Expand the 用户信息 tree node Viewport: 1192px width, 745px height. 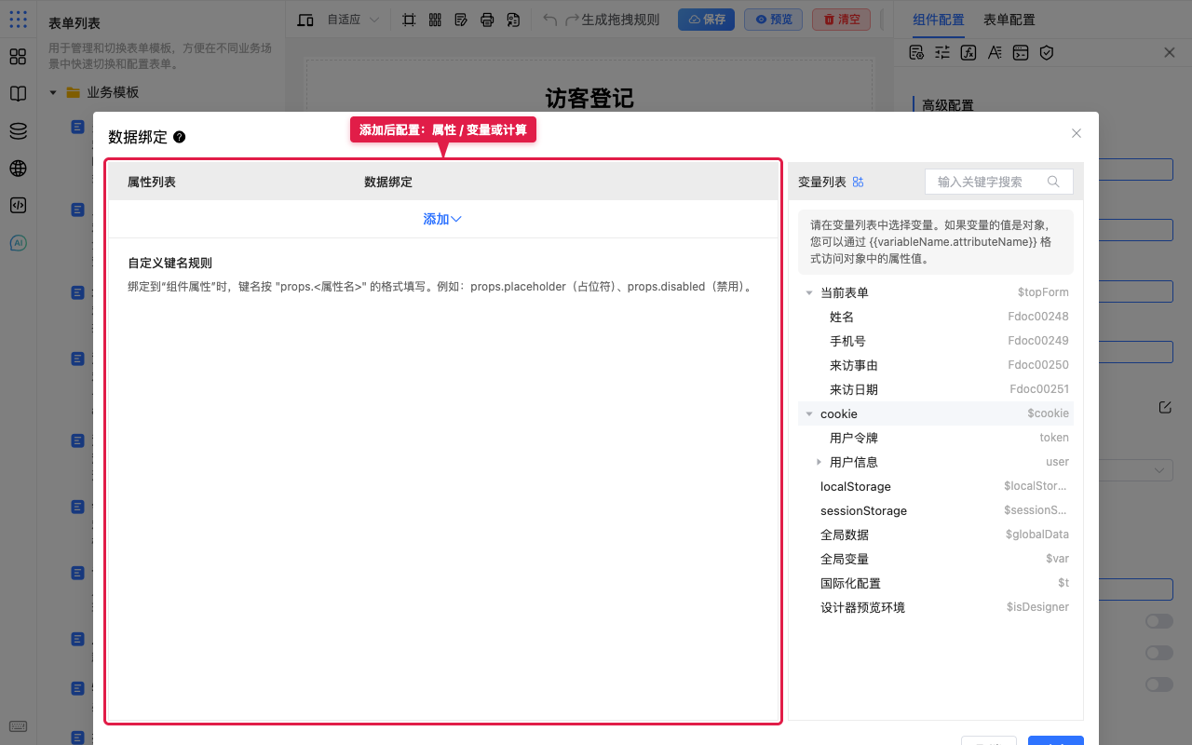point(819,463)
